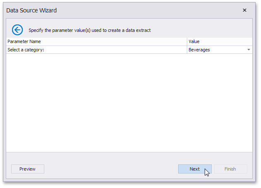261x188 pixels.
Task: Expand the Beverages value dropdown arrow
Action: 249,50
